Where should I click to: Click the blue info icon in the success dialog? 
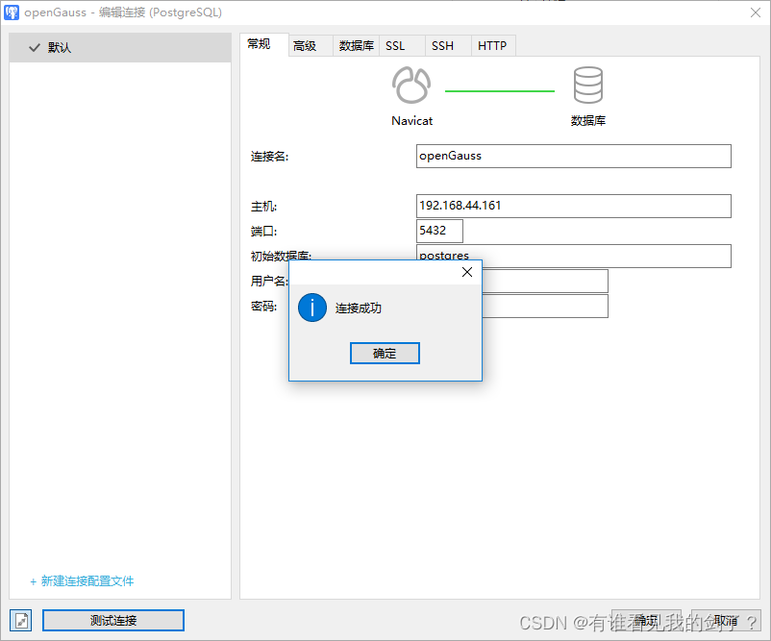pos(311,308)
